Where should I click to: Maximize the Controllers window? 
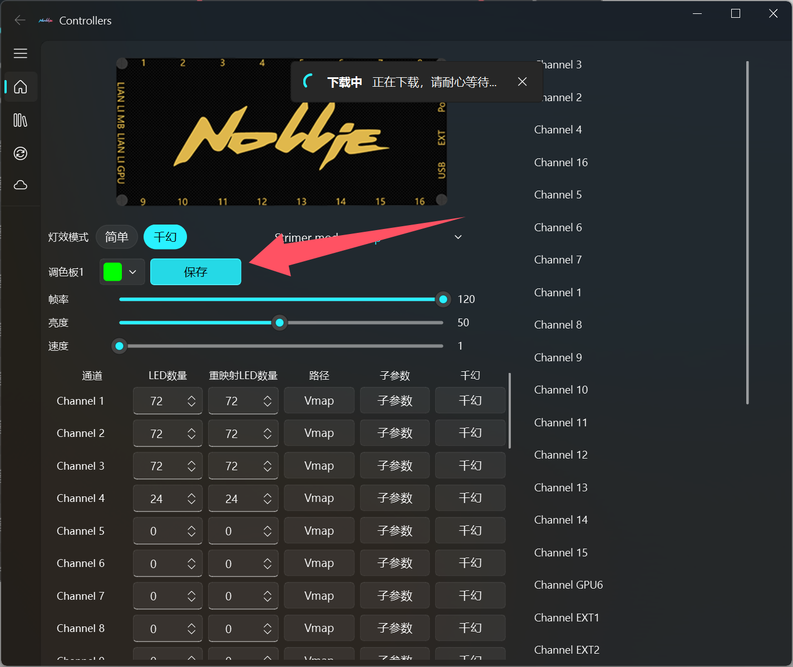[x=736, y=13]
